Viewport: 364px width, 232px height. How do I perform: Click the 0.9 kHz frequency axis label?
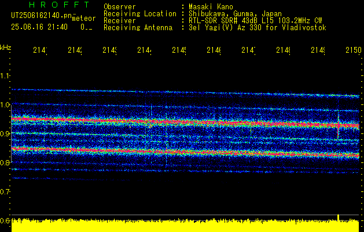[5, 133]
